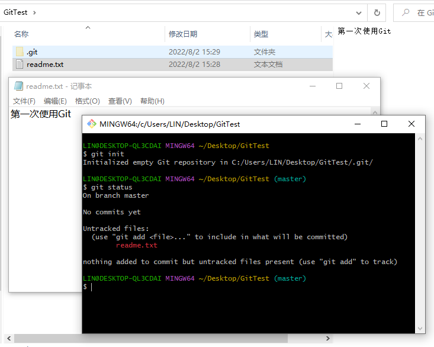Click the '文本文档' type cell
The height and width of the screenshot is (347, 434).
click(x=268, y=64)
